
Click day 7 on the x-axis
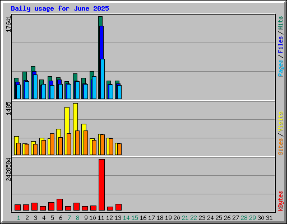click(x=69, y=218)
